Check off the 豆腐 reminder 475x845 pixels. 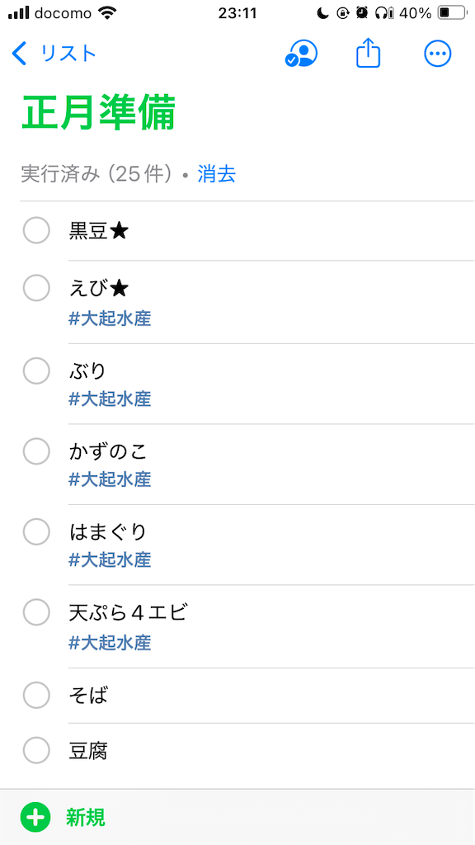pos(36,749)
